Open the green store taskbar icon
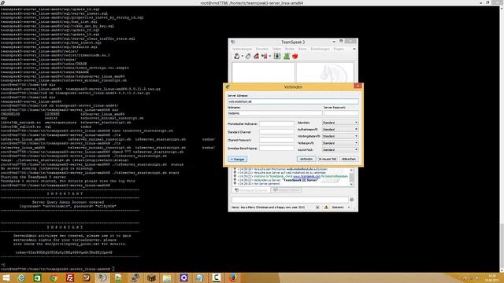The height and width of the screenshot is (283, 504). (x=38, y=277)
